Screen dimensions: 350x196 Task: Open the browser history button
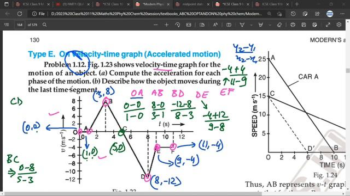point(293,14)
